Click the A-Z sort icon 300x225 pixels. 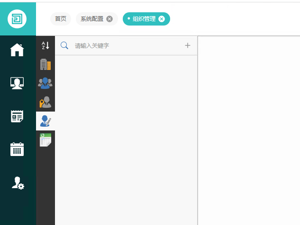tap(45, 45)
